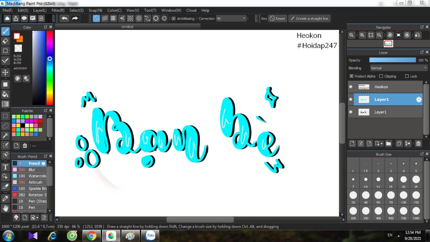Click the foreground color swatch

[17, 36]
